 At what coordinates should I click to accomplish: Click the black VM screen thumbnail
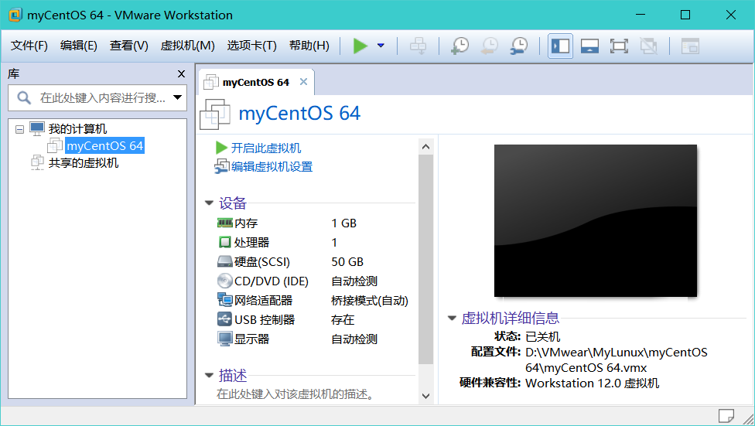pos(596,220)
